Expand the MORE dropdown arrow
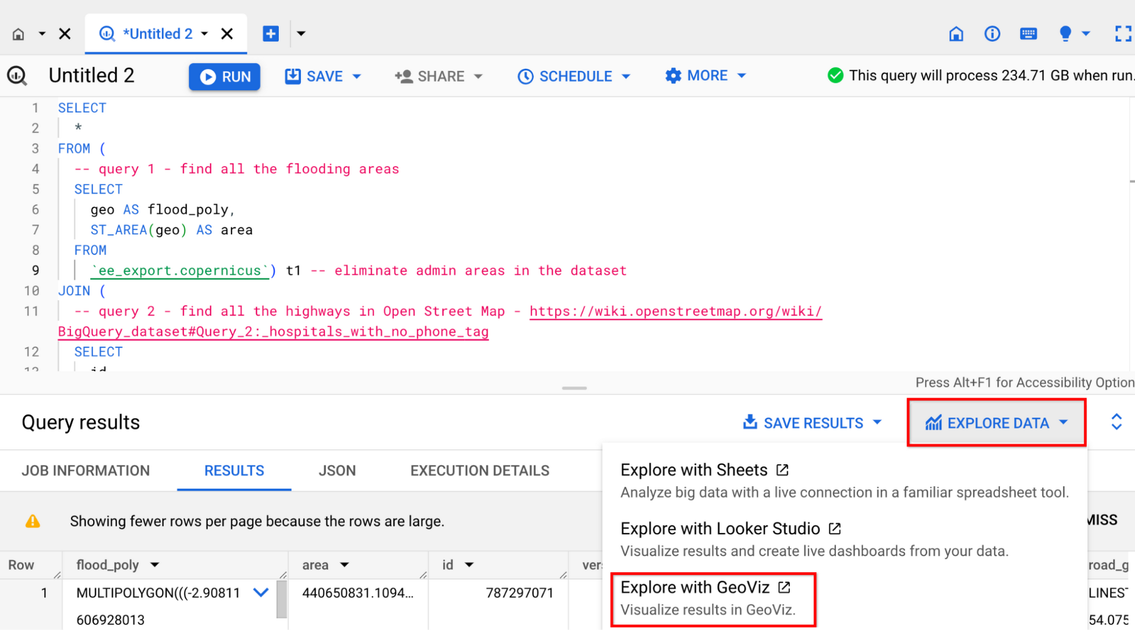Viewport: 1135px width, 630px height. [x=742, y=76]
